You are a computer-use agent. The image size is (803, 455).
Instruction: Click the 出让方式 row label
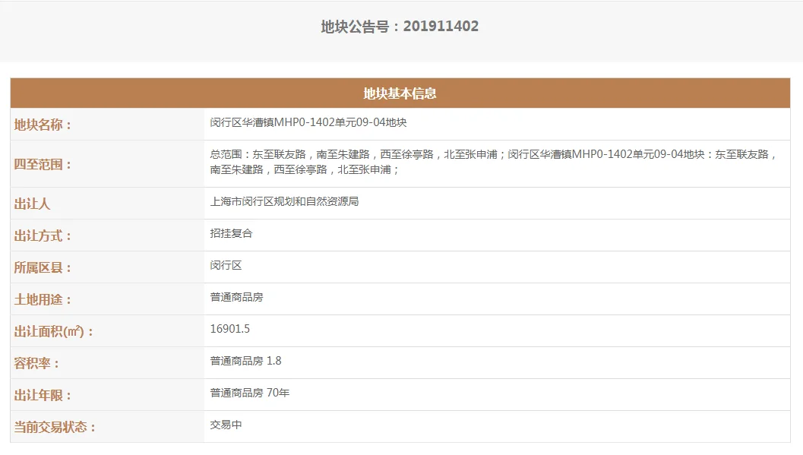coord(43,235)
